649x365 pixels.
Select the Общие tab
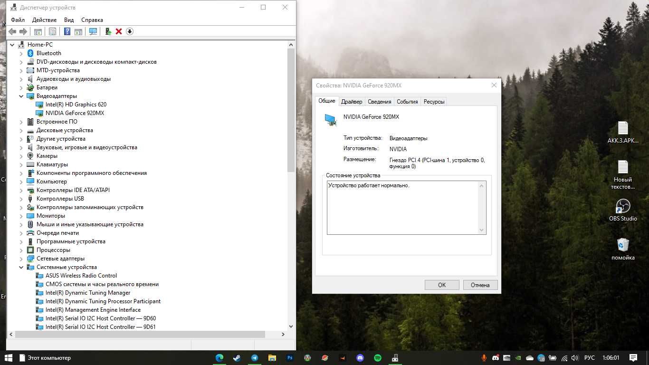pyautogui.click(x=327, y=101)
